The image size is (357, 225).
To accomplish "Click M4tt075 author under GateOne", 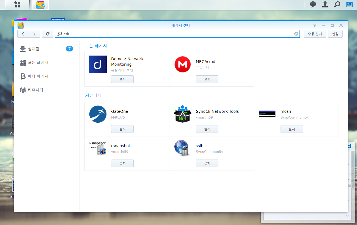I will (x=118, y=117).
